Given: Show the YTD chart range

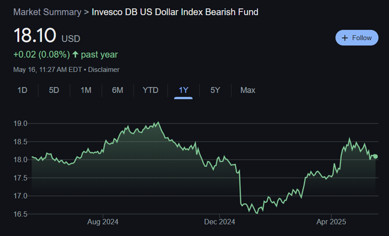Looking at the screenshot, I should [x=150, y=90].
